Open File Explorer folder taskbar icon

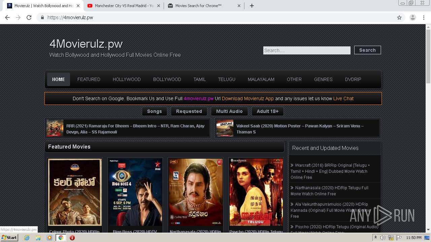tap(38, 238)
